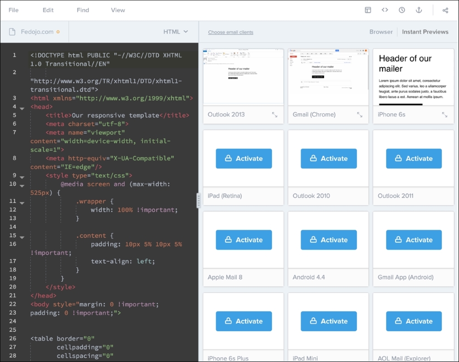The width and height of the screenshot is (459, 362).
Task: Activate the iPad Mini preview
Action: pos(329,321)
